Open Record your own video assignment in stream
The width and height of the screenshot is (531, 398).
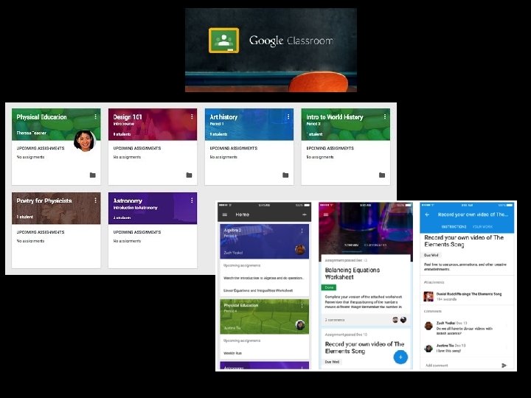coord(364,348)
